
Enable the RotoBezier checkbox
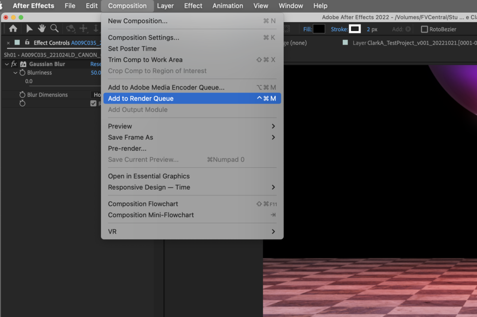[x=424, y=29]
